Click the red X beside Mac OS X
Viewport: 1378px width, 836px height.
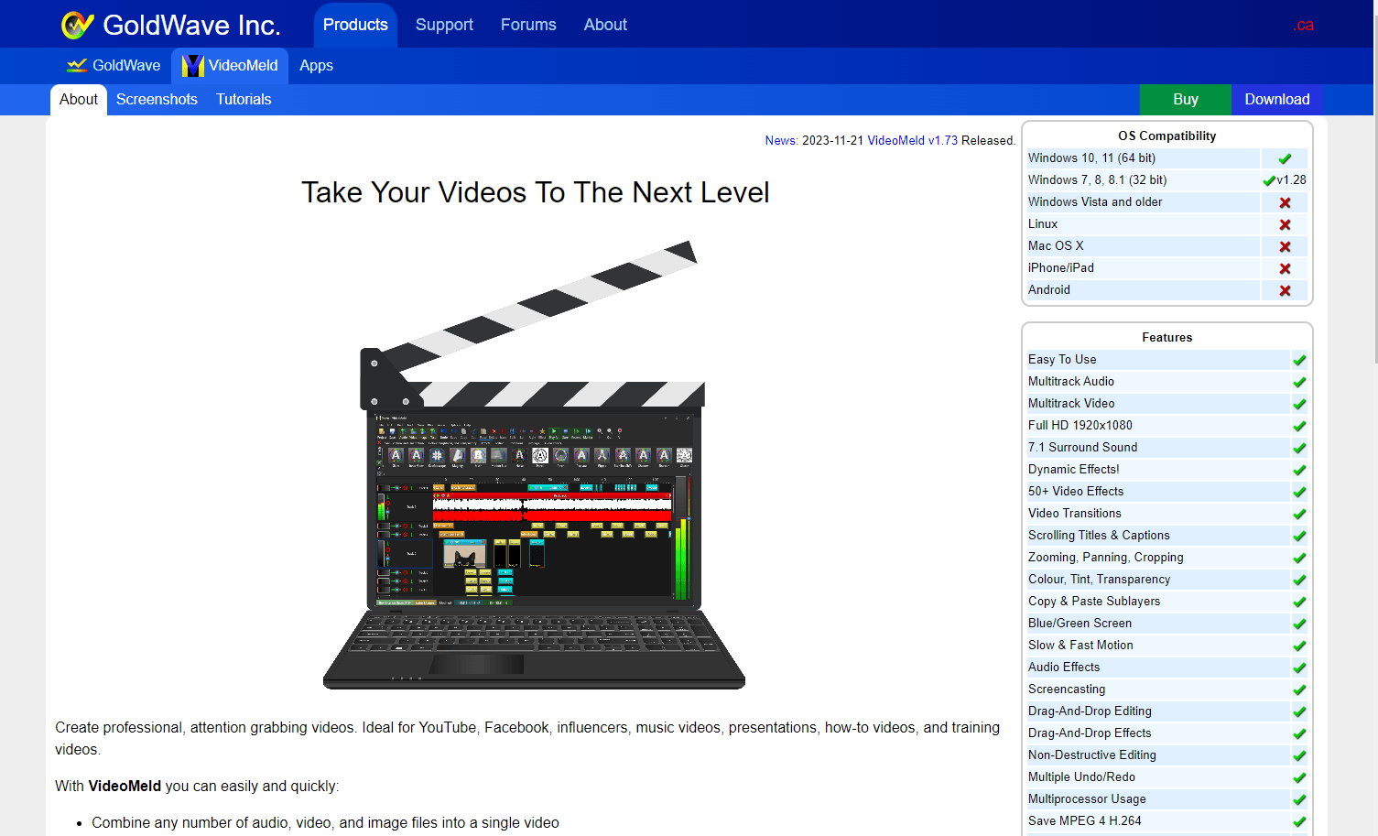pos(1285,246)
